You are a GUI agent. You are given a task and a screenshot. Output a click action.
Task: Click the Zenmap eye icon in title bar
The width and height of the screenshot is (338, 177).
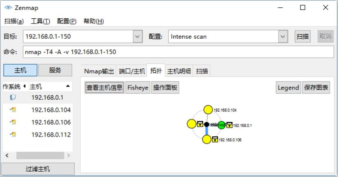8,7
